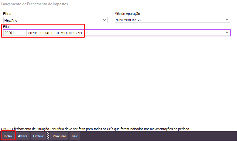Click the Excluir button

click(38, 136)
